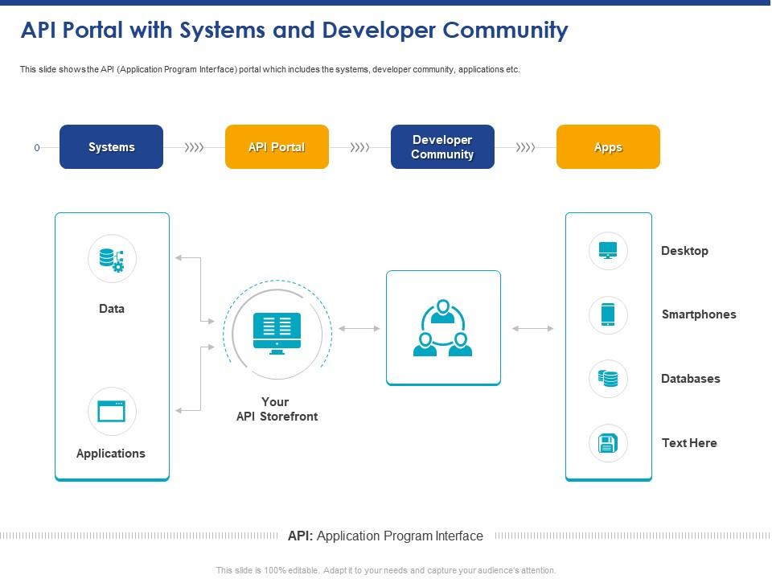
Task: Click the Data database gear icon
Action: click(x=112, y=259)
